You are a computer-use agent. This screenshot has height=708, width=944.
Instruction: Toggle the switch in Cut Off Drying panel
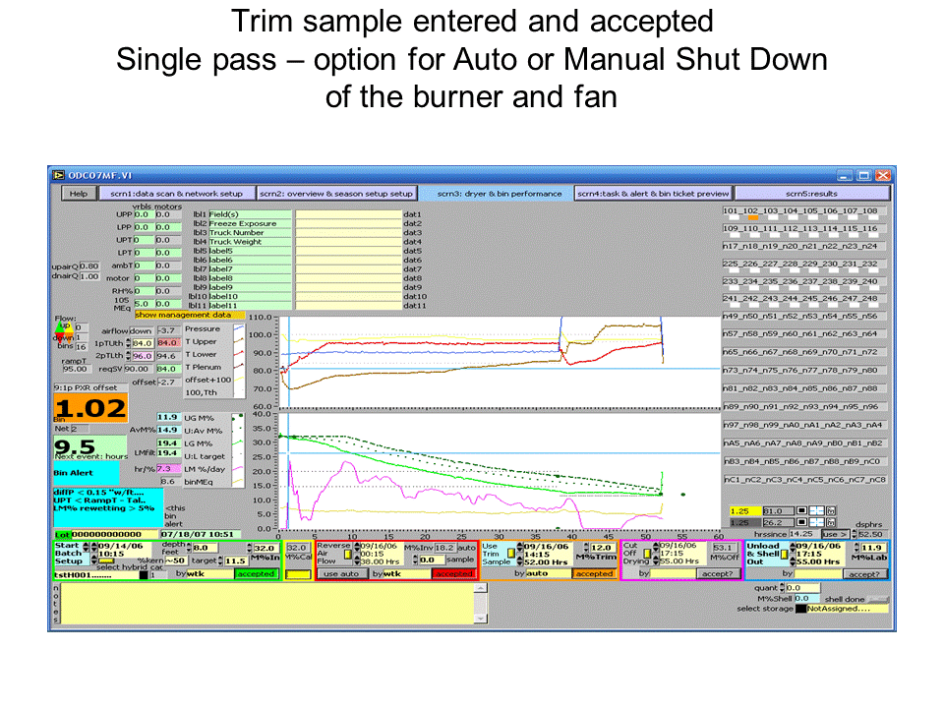(x=647, y=554)
